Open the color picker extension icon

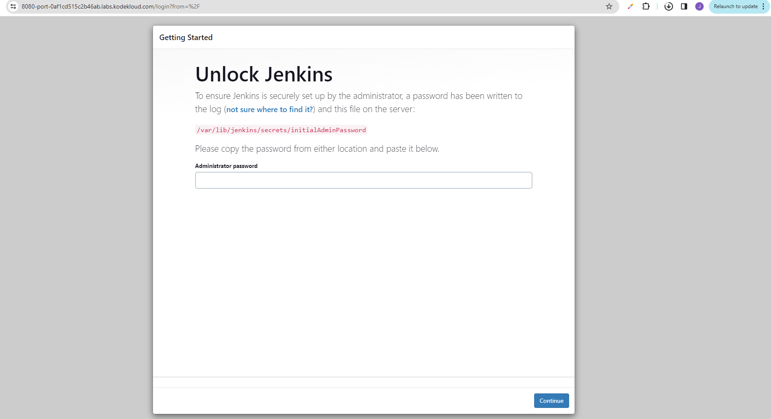click(630, 6)
